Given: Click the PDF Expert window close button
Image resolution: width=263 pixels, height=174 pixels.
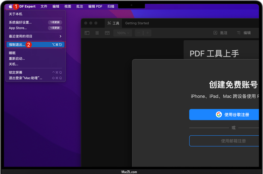Looking at the screenshot, I should [86, 23].
